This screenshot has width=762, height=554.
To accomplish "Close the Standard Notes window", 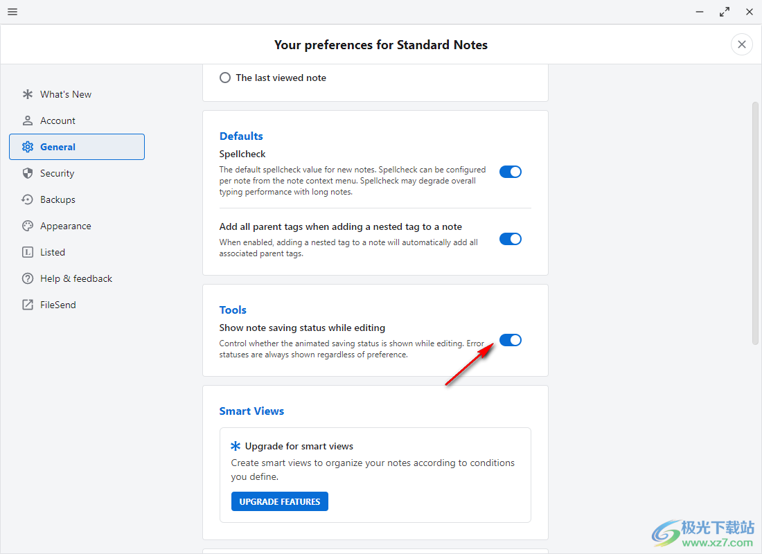I will pyautogui.click(x=750, y=12).
